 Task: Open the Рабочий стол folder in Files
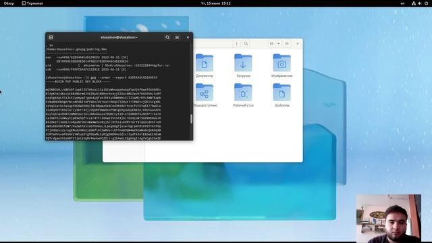coord(243,95)
